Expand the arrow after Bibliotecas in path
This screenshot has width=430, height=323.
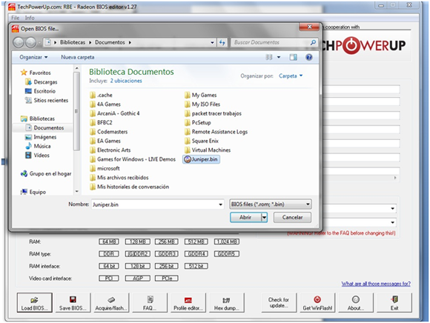pos(90,42)
